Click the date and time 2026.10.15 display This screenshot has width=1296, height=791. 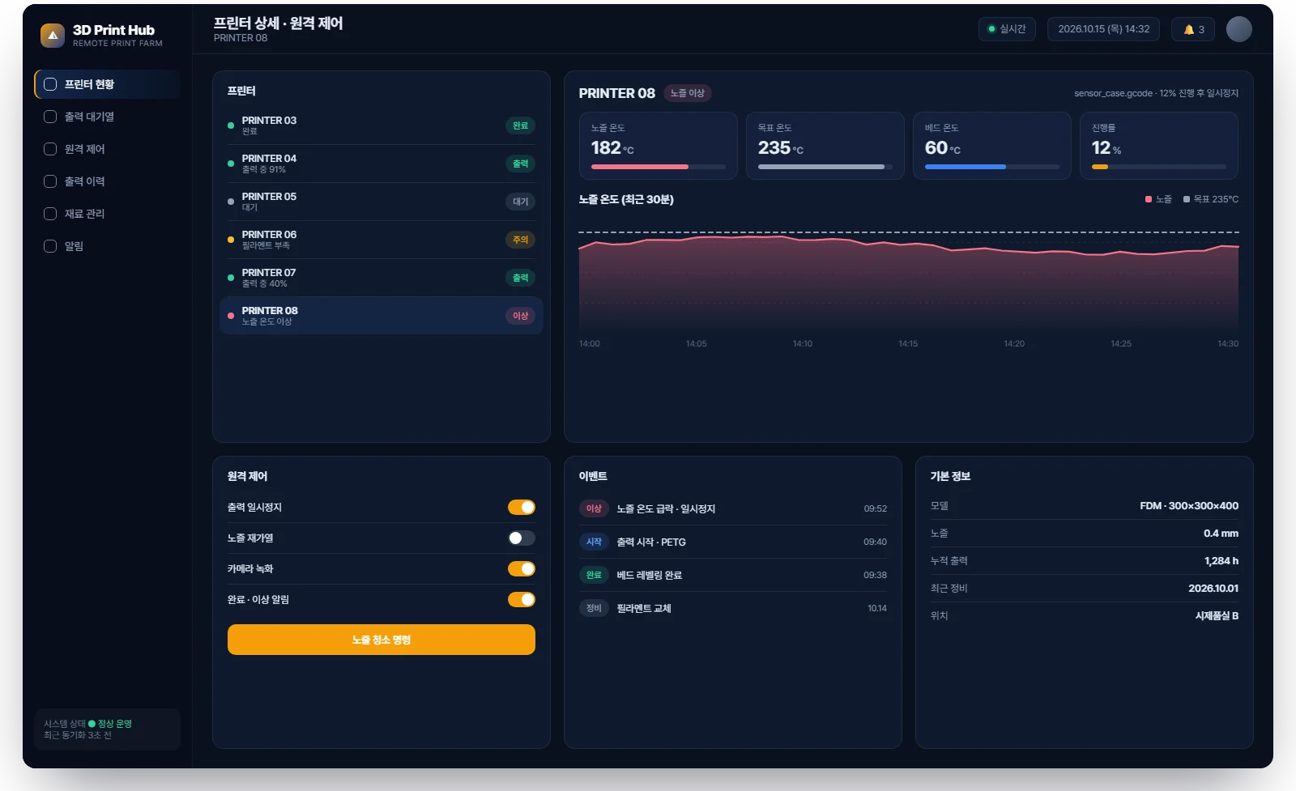[x=1103, y=29]
